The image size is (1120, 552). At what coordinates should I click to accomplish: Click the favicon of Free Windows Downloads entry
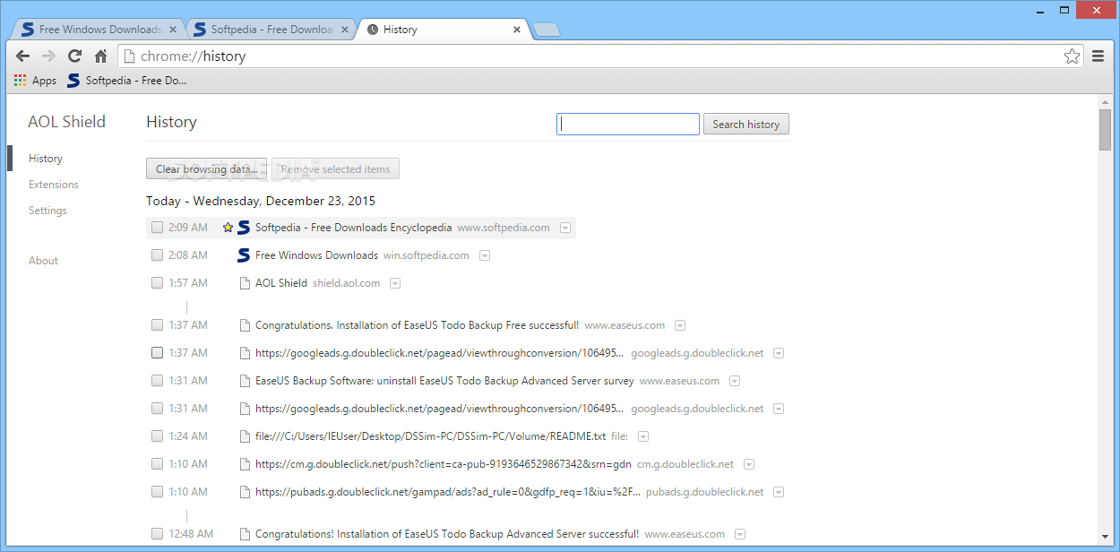[x=244, y=255]
